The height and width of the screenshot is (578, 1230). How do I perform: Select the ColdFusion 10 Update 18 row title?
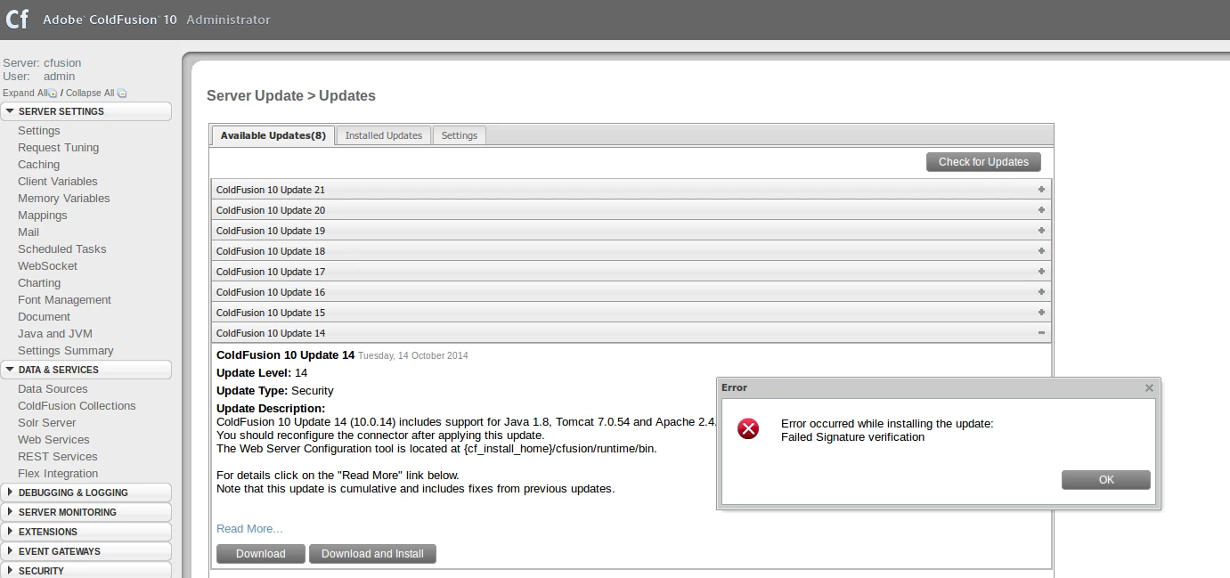tap(271, 251)
